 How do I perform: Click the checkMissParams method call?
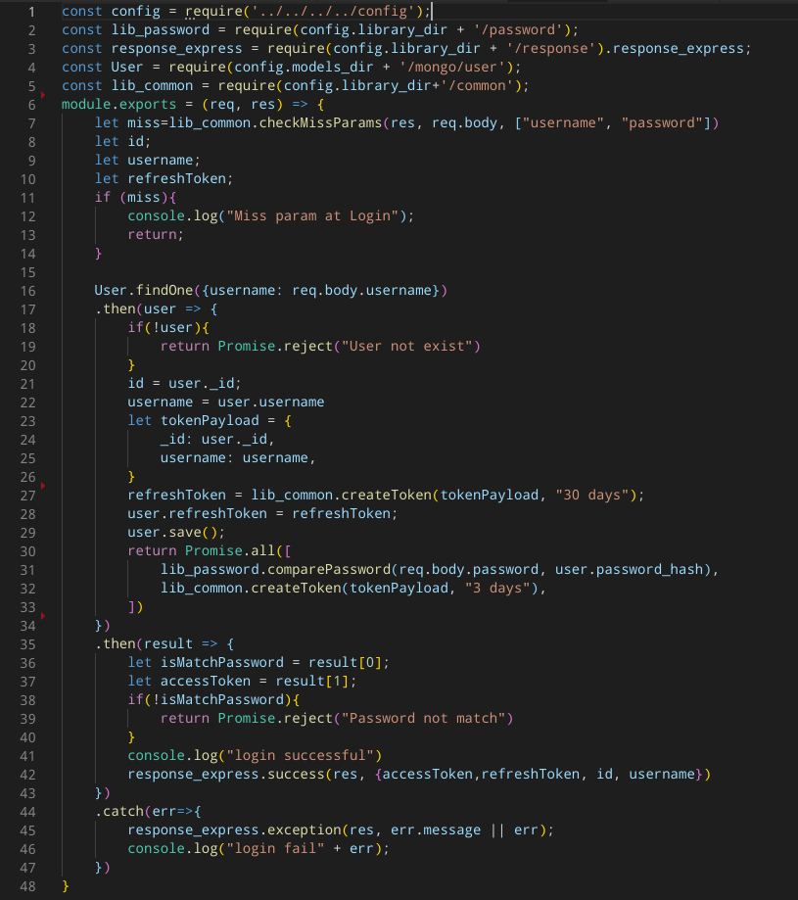[320, 122]
